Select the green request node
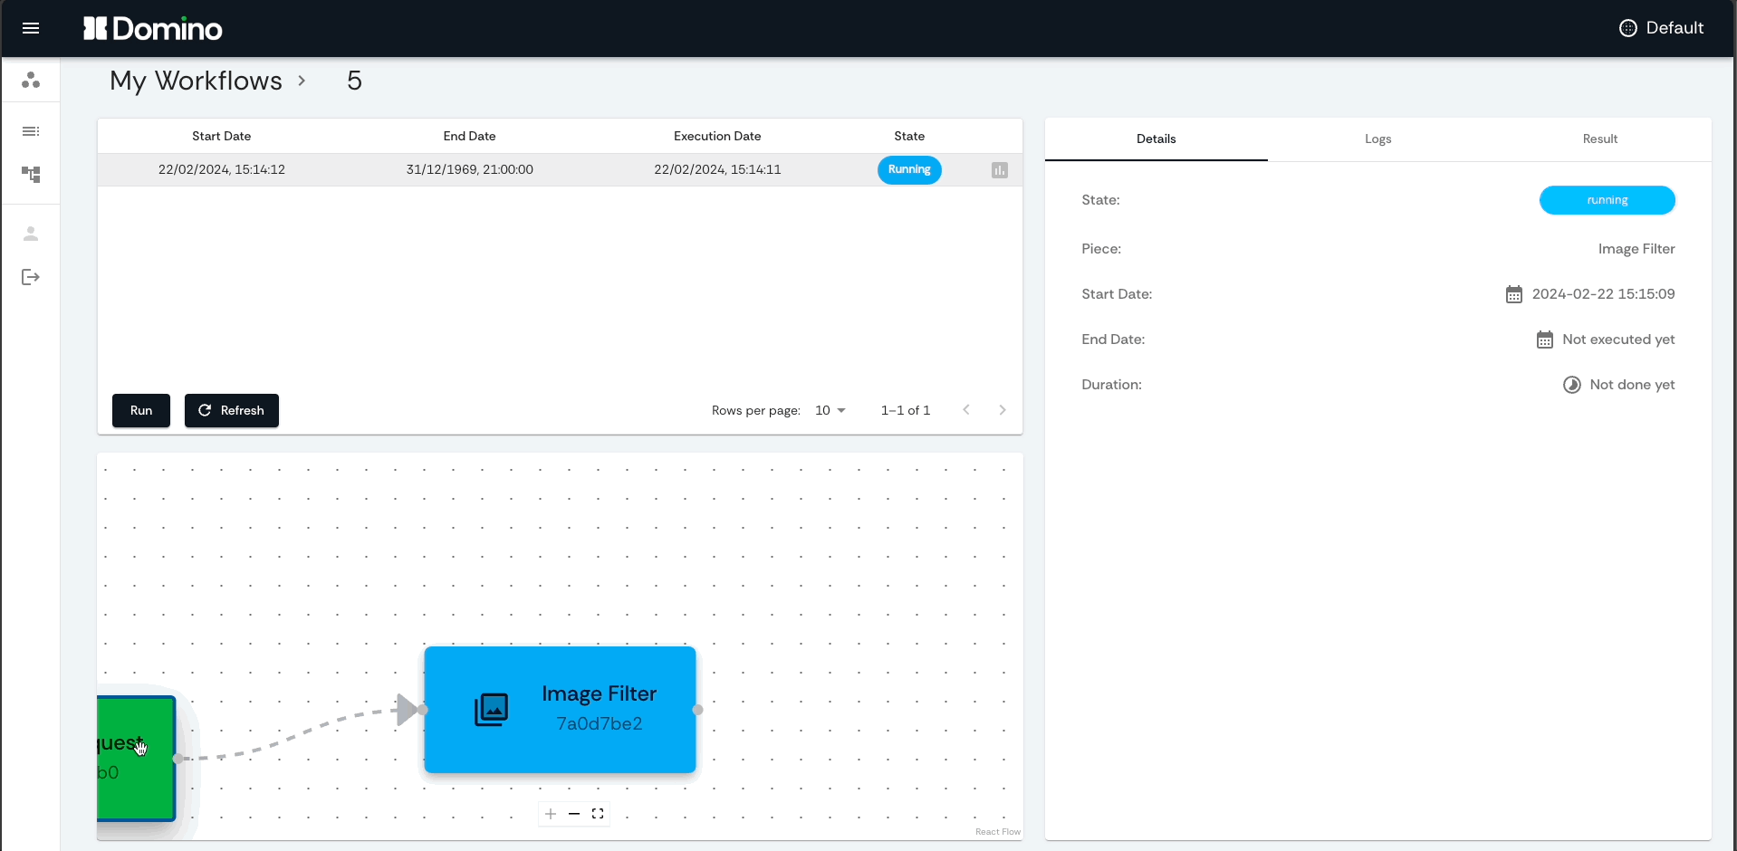This screenshot has height=851, width=1737. (136, 759)
